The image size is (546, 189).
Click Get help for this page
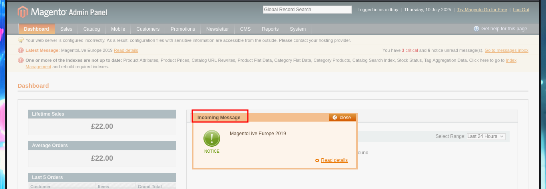pos(504,29)
